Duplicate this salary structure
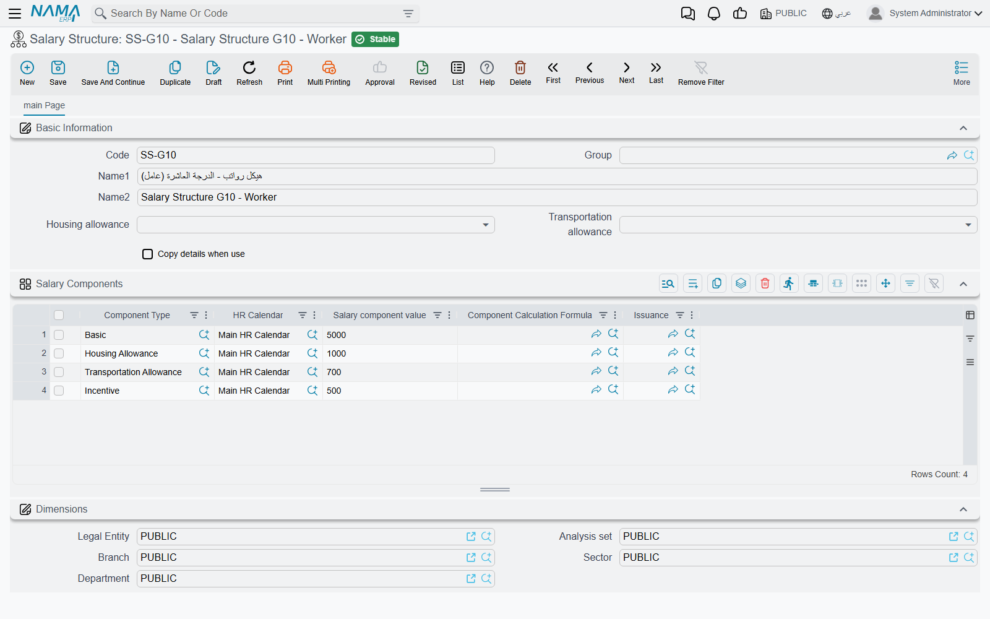Image resolution: width=990 pixels, height=619 pixels. click(x=175, y=73)
